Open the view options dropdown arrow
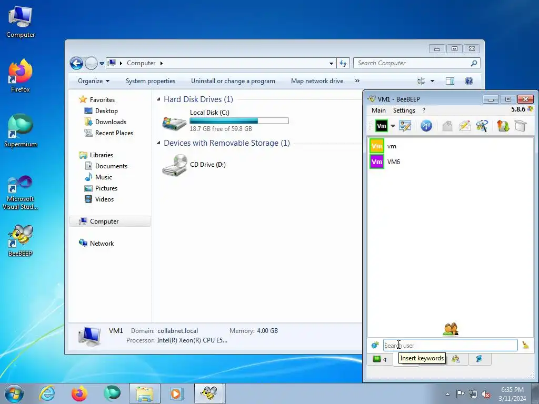 point(433,81)
